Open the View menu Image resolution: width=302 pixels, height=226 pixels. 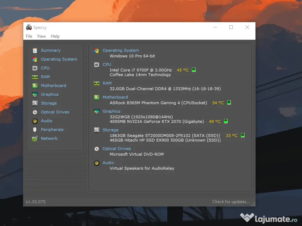(x=41, y=36)
